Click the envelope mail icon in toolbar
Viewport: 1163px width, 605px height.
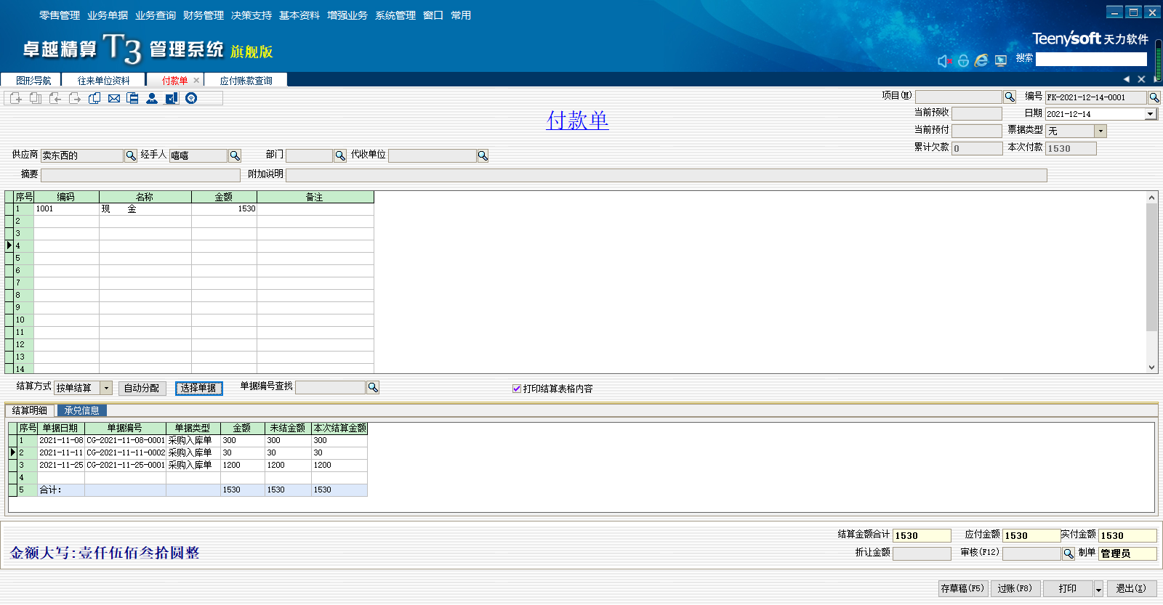click(x=114, y=99)
